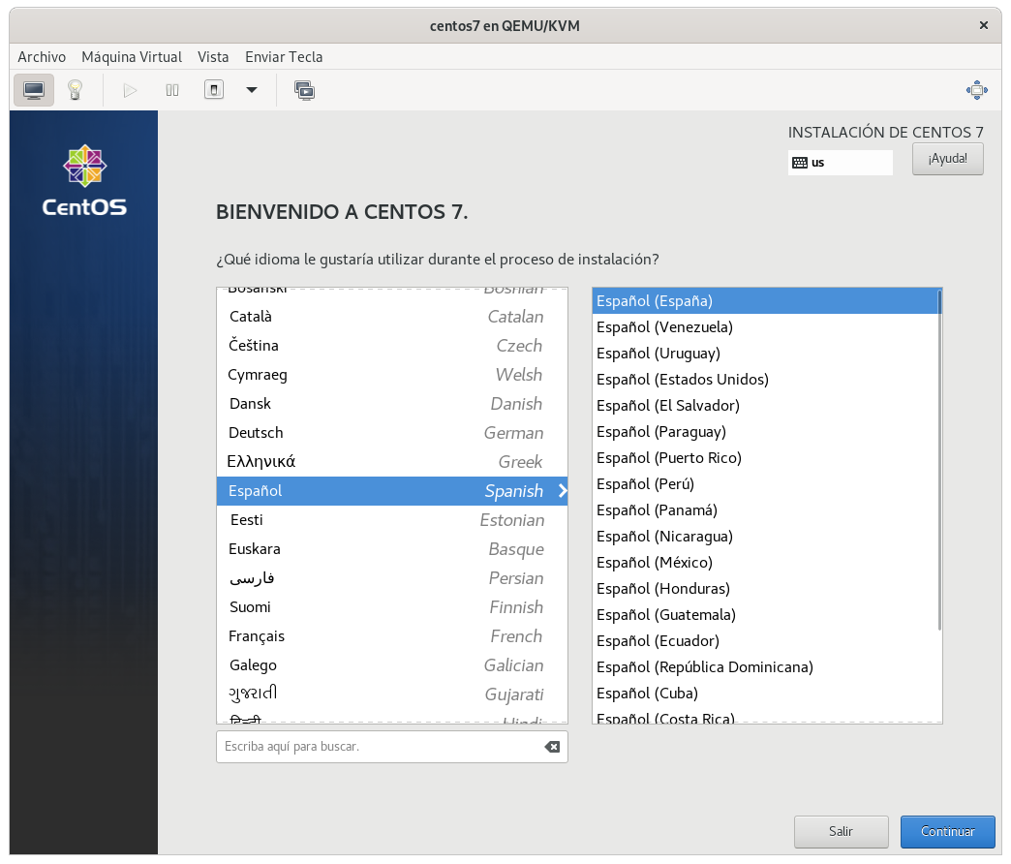
Task: Click the shut down power icon
Action: point(214,90)
